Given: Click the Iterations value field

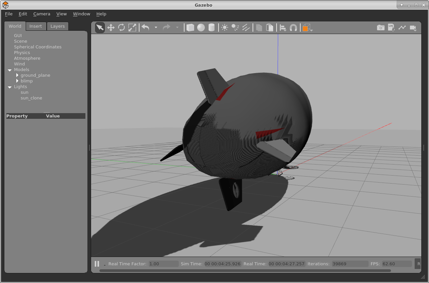Looking at the screenshot, I should click(x=350, y=264).
